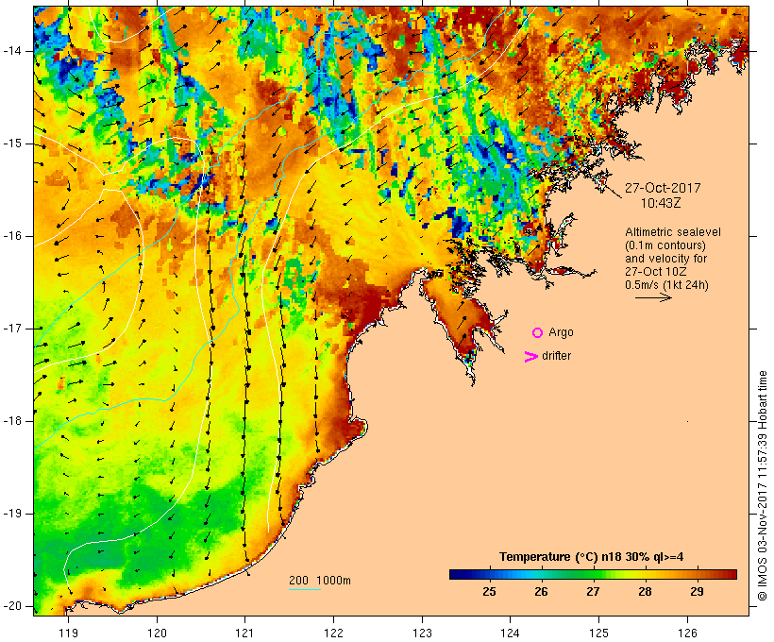Click the 10:43Z time label
The width and height of the screenshot is (774, 642).
[661, 203]
